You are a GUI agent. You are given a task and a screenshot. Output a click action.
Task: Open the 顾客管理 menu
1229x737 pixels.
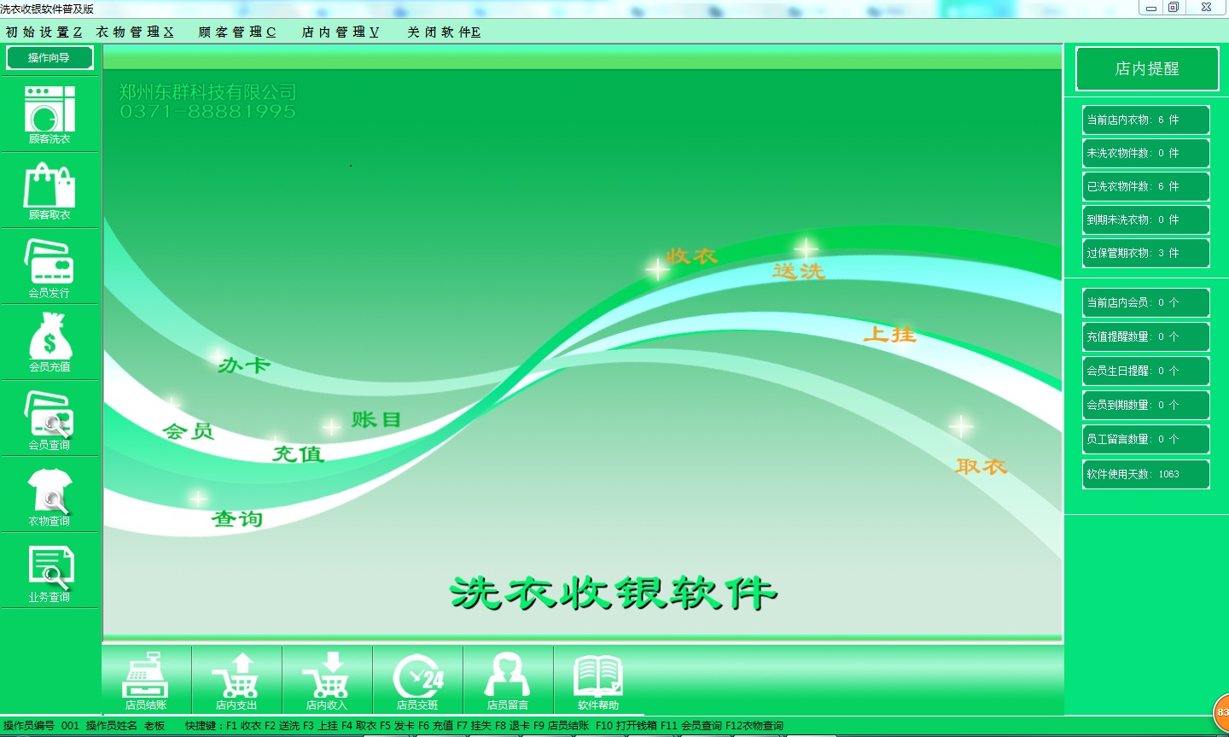click(237, 32)
